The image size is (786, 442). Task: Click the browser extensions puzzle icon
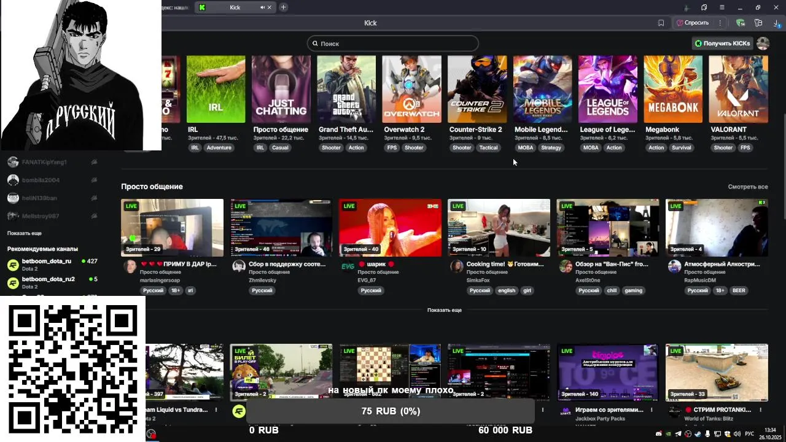click(x=758, y=23)
